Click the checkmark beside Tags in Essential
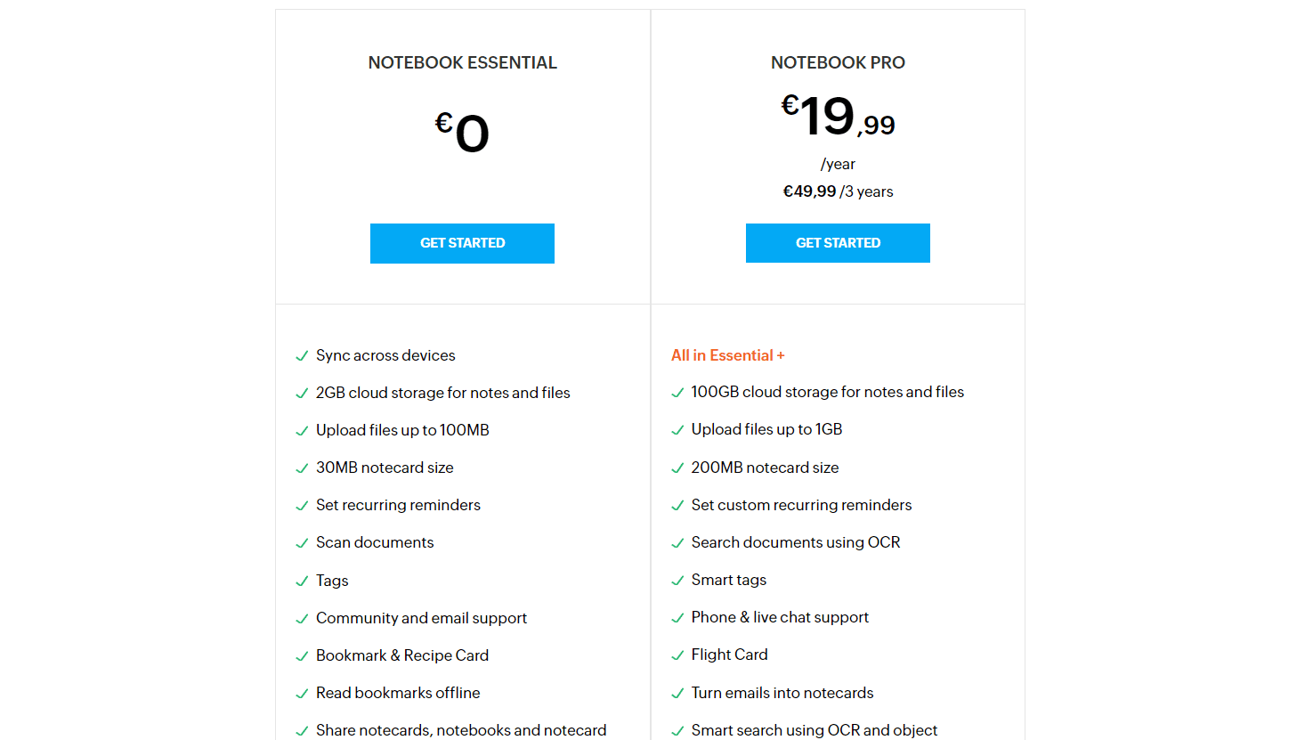The width and height of the screenshot is (1313, 740). coord(301,580)
